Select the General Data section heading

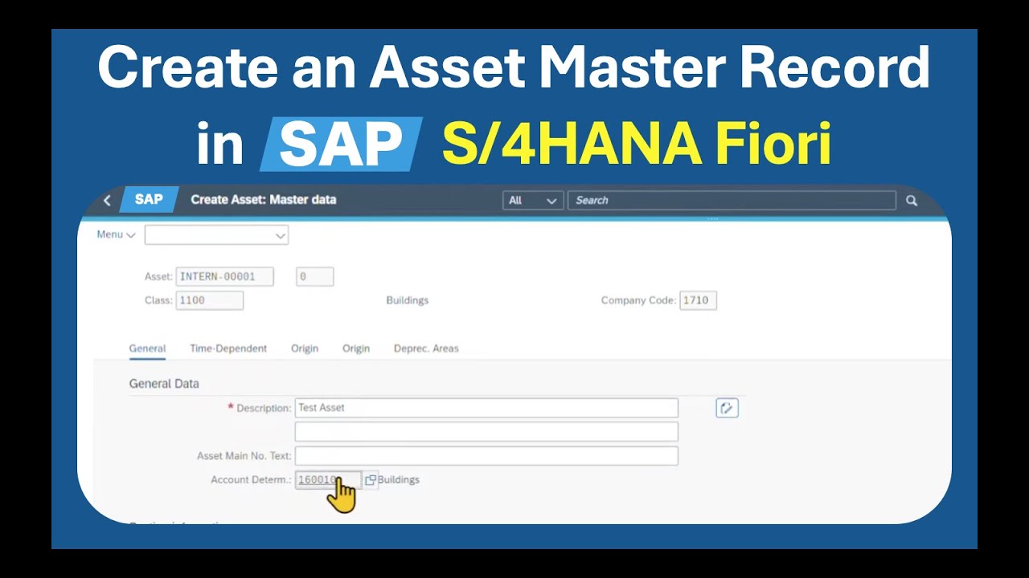[164, 384]
